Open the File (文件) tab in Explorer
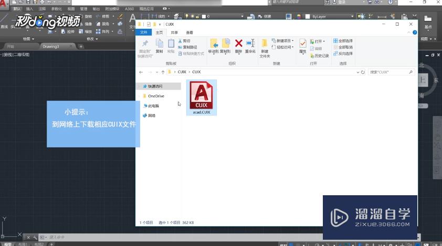 pyautogui.click(x=143, y=32)
